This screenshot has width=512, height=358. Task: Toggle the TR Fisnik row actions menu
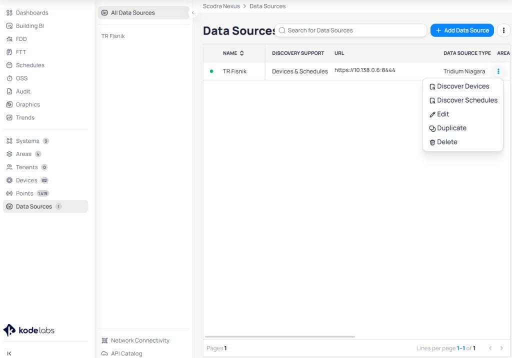tap(498, 71)
